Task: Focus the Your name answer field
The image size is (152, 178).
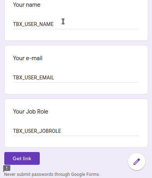Action: (76, 24)
